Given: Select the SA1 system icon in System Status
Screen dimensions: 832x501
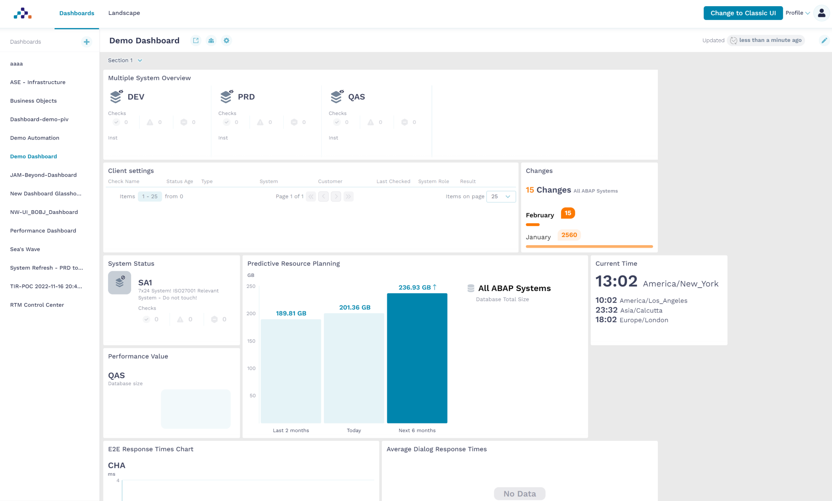Looking at the screenshot, I should tap(120, 283).
